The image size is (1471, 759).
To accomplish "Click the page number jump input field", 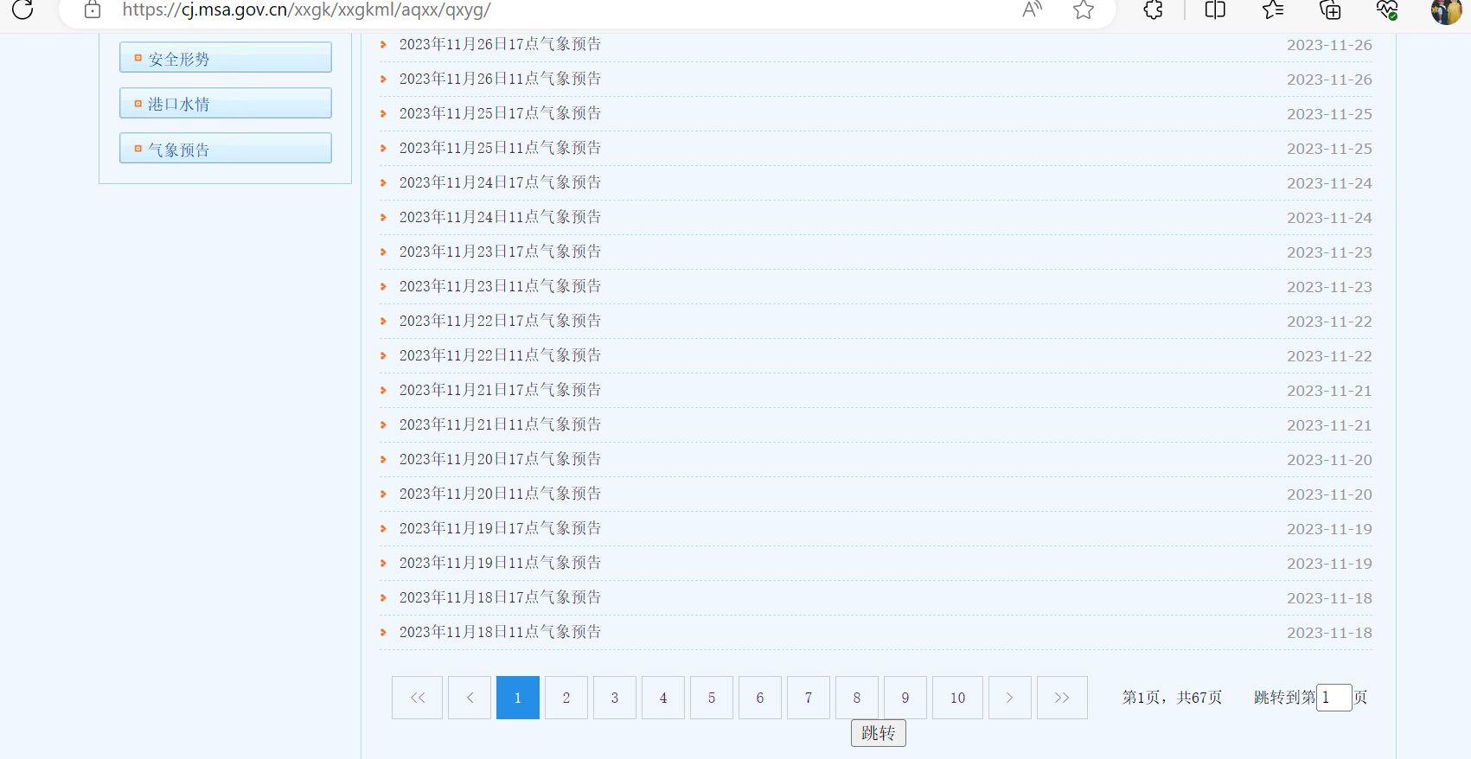I will [1333, 698].
